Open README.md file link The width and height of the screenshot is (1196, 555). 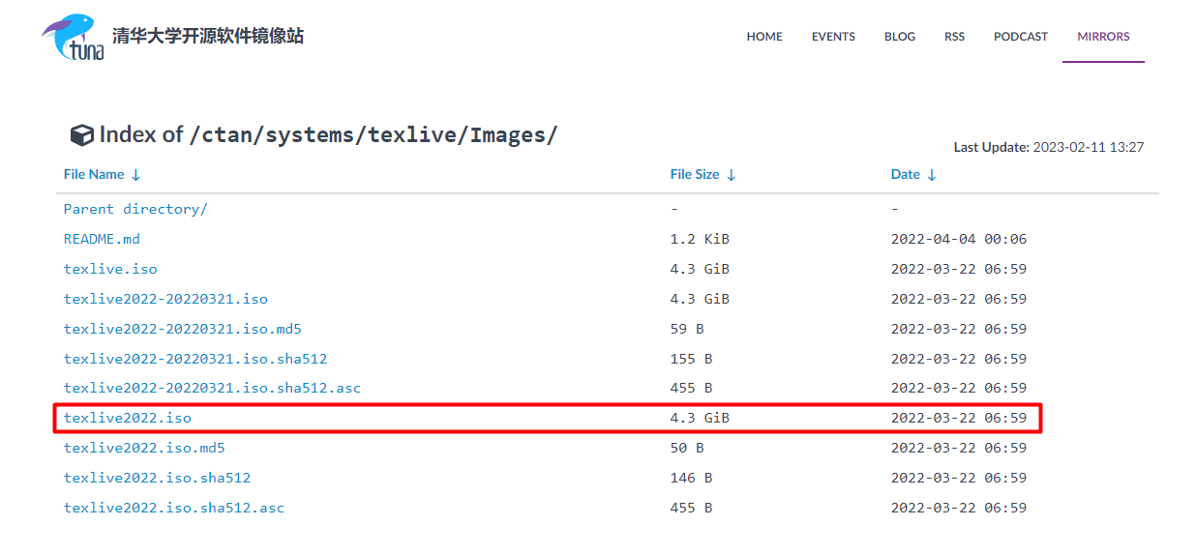(102, 239)
